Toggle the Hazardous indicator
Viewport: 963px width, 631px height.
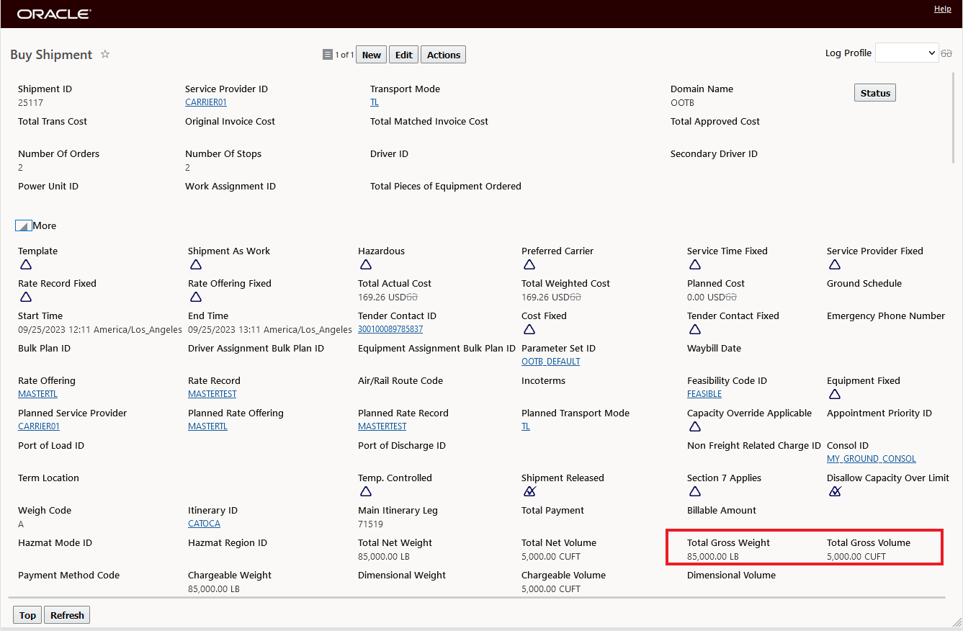(x=366, y=264)
